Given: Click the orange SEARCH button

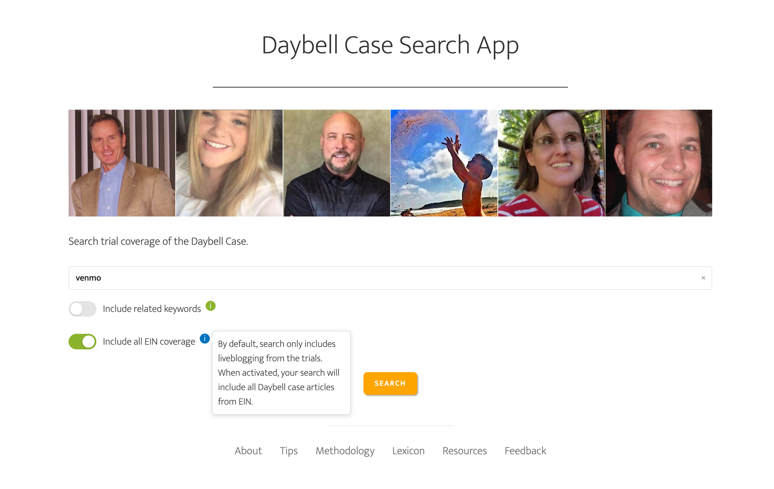Looking at the screenshot, I should tap(390, 383).
